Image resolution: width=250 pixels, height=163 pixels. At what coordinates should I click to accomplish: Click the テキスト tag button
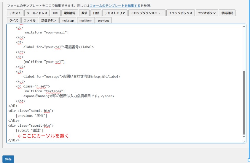(15, 13)
